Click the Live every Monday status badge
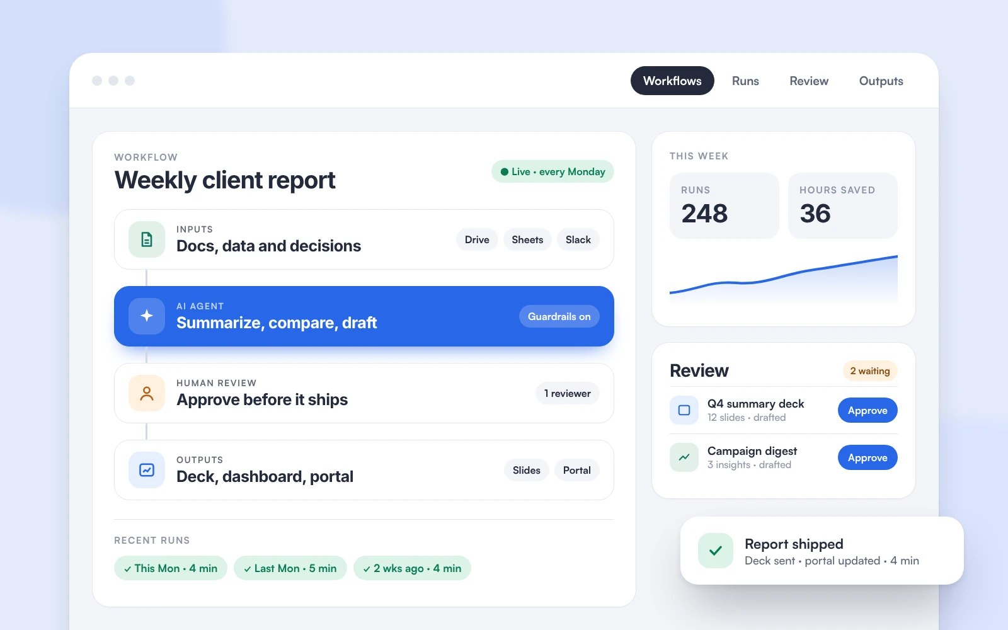1008x630 pixels. point(553,171)
